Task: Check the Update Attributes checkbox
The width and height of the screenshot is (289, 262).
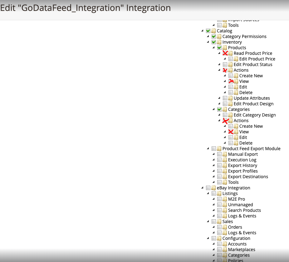Action: click(225, 98)
